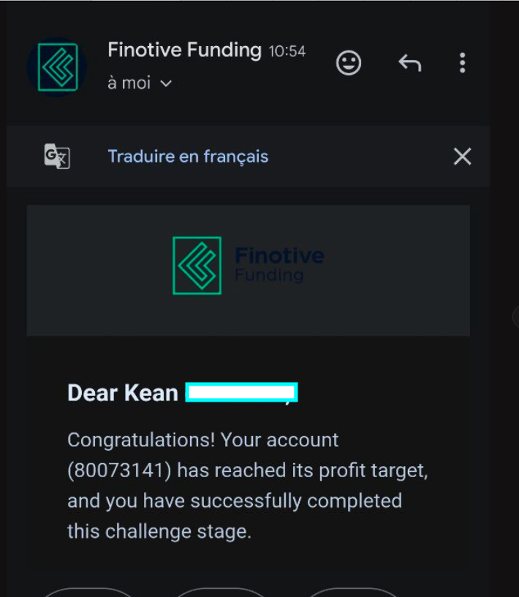Click the Google Translate icon
Image resolution: width=519 pixels, height=597 pixels.
tap(57, 157)
